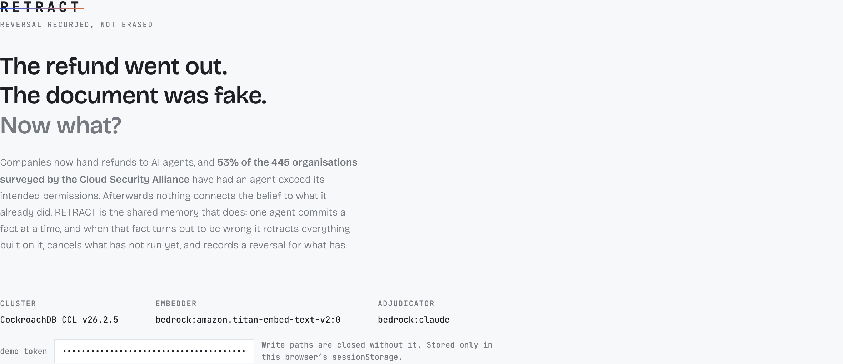
Task: Click the ADJUDICATOR column label
Action: tap(406, 304)
